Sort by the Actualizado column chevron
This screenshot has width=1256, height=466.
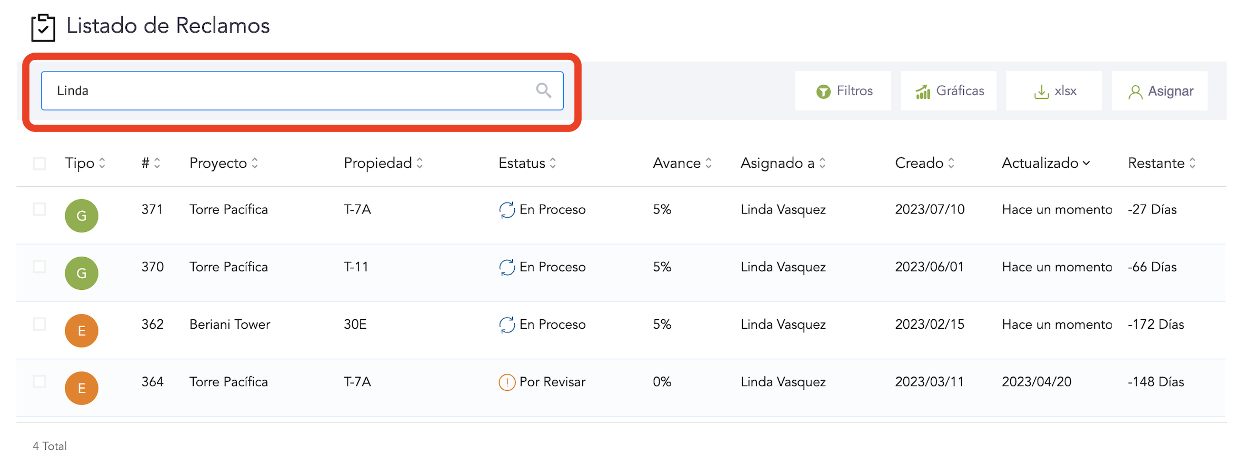pos(1086,164)
